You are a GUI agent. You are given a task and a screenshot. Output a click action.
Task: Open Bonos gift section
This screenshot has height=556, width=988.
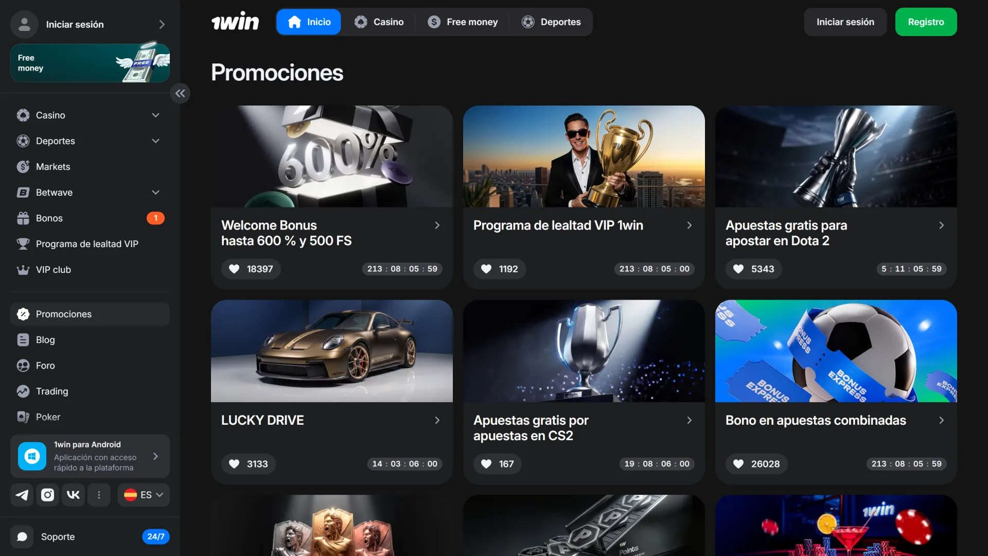(90, 218)
